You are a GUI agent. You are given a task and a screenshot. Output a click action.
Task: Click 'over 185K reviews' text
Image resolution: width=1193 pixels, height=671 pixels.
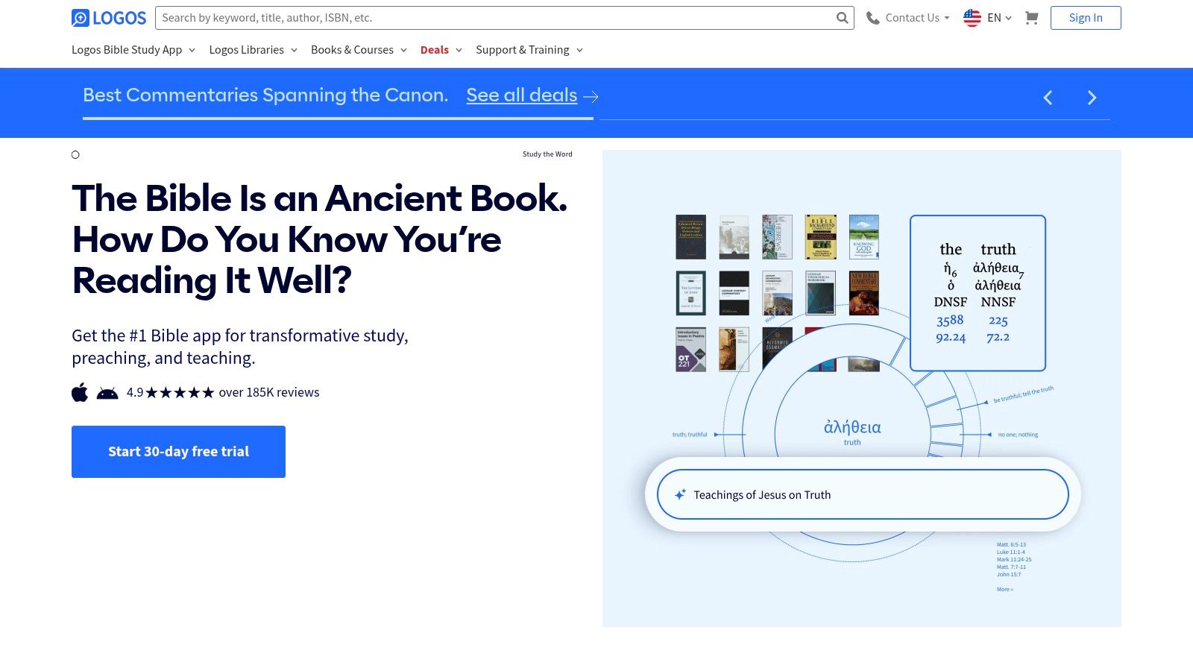click(x=269, y=392)
